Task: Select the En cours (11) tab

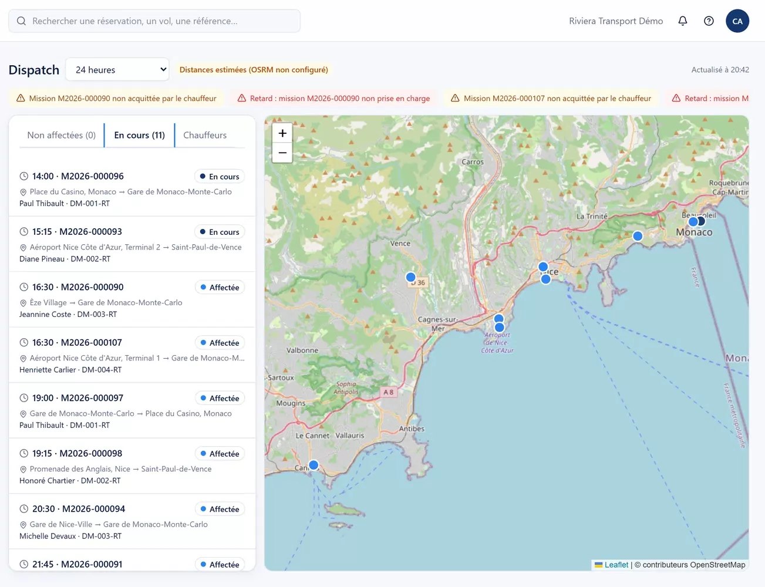Action: coord(140,135)
